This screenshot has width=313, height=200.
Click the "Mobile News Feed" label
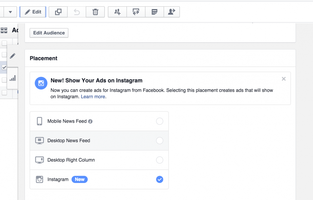tap(67, 121)
